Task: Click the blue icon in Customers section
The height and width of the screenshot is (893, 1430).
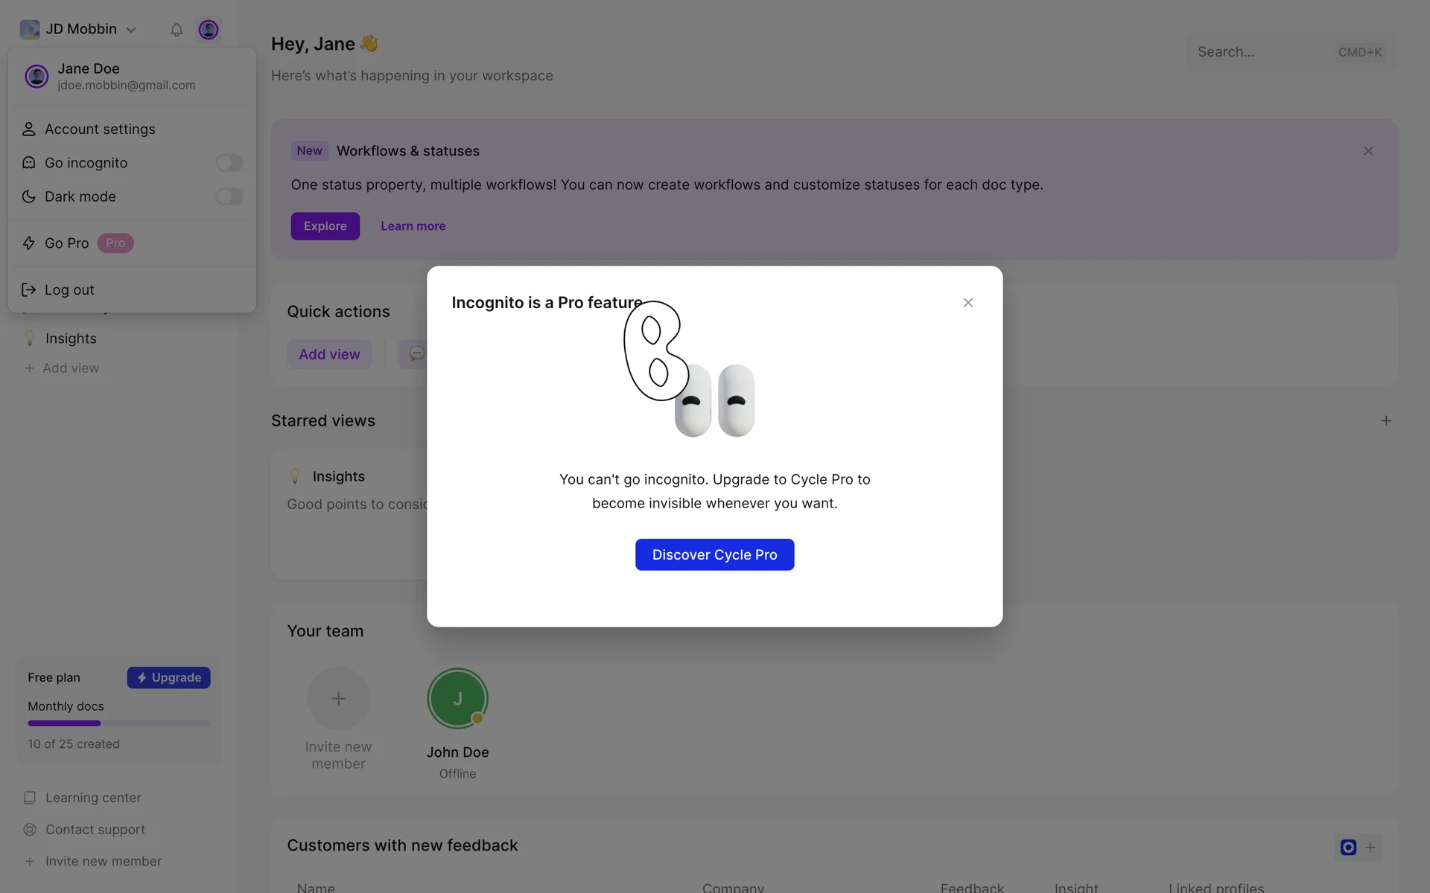Action: click(1348, 848)
